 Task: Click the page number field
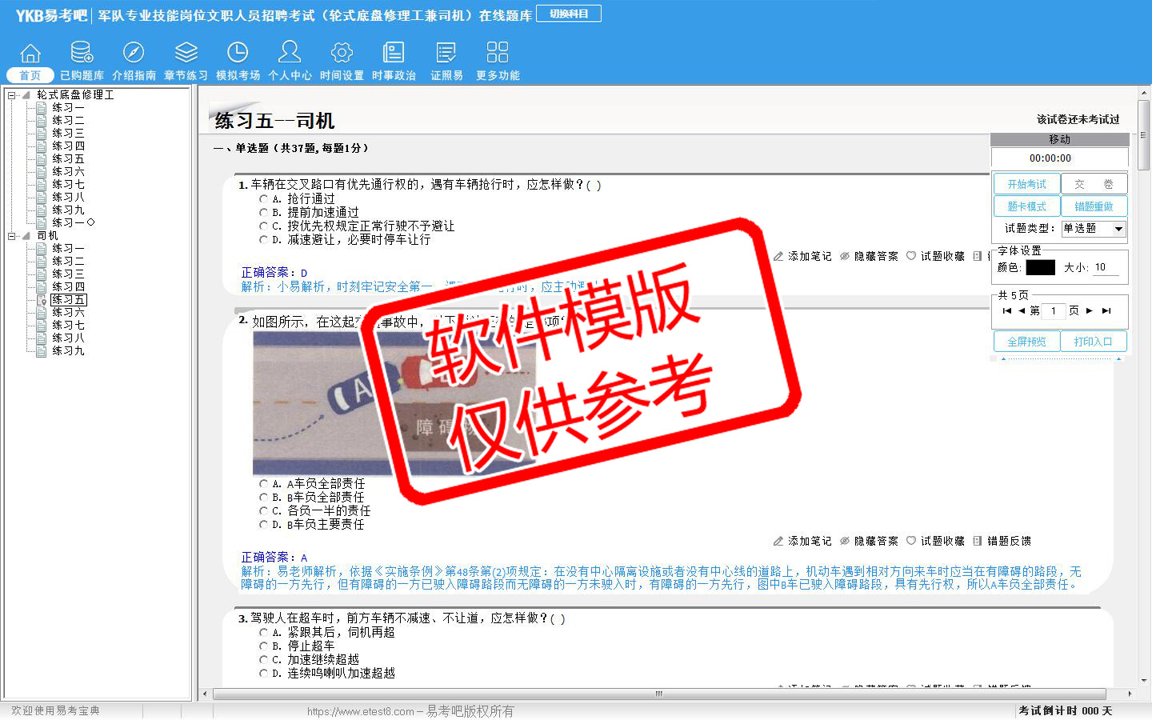[1054, 310]
